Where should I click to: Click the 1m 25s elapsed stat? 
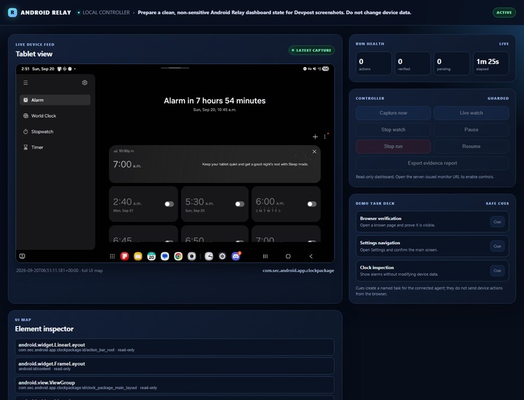click(x=491, y=64)
